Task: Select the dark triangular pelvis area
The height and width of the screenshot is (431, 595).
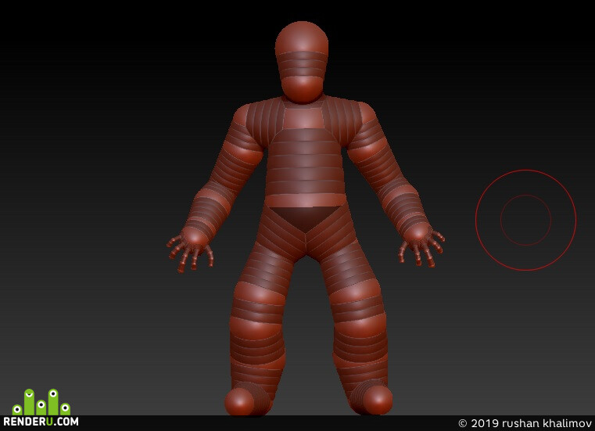Action: point(306,217)
